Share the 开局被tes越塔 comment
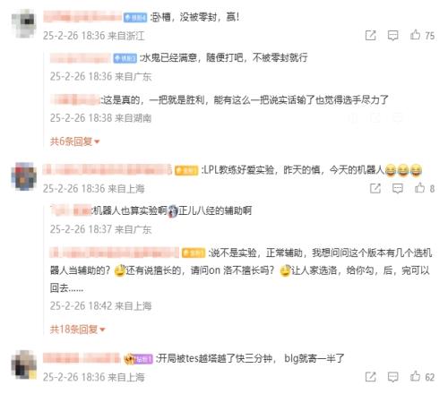This screenshot has width=448, height=394. coord(371,377)
